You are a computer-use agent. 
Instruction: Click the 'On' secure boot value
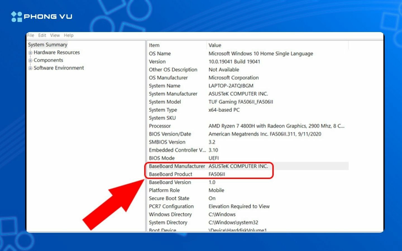pos(212,199)
